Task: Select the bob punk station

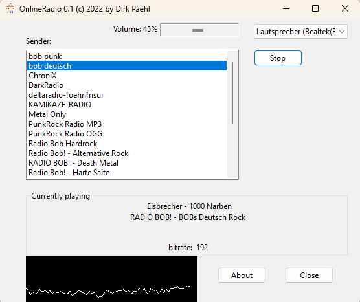Action: pos(127,56)
